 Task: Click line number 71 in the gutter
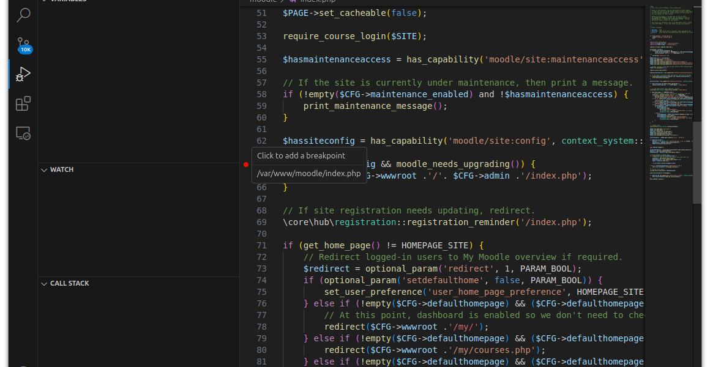click(262, 245)
